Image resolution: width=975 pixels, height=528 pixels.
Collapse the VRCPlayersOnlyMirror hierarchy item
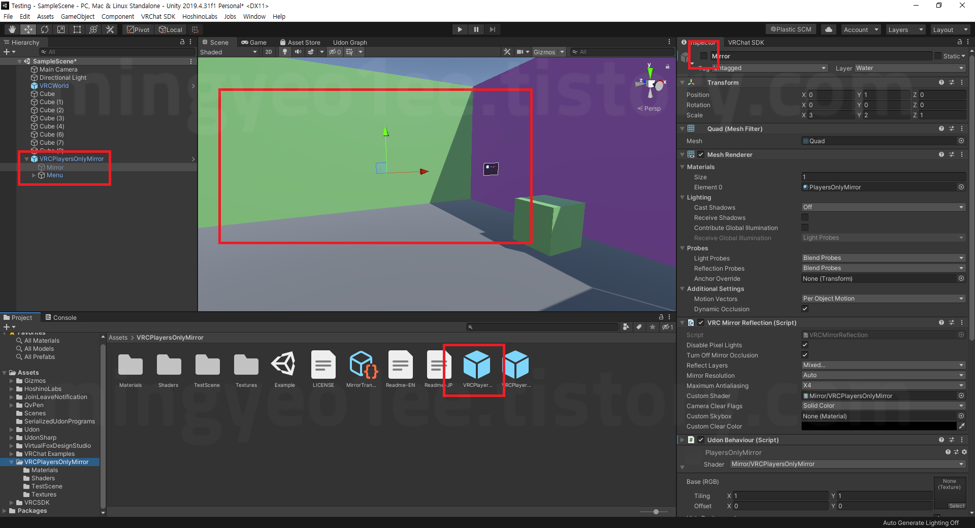click(x=26, y=159)
